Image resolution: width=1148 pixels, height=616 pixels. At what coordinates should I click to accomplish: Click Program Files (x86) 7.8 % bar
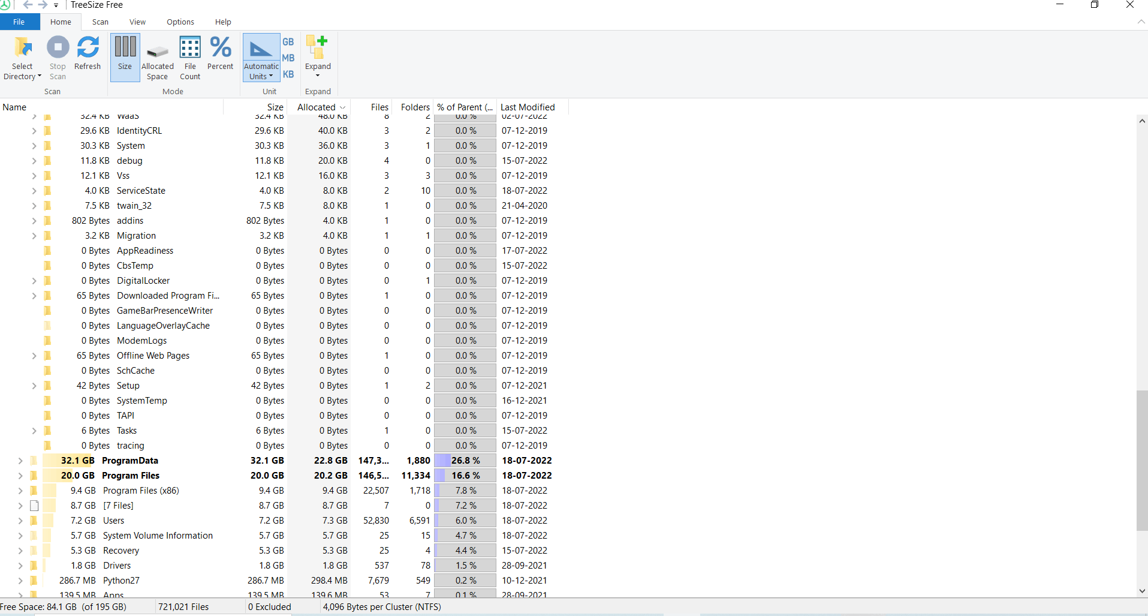465,491
